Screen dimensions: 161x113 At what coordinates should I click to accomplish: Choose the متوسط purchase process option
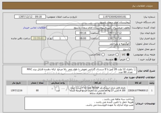(x=116, y=59)
